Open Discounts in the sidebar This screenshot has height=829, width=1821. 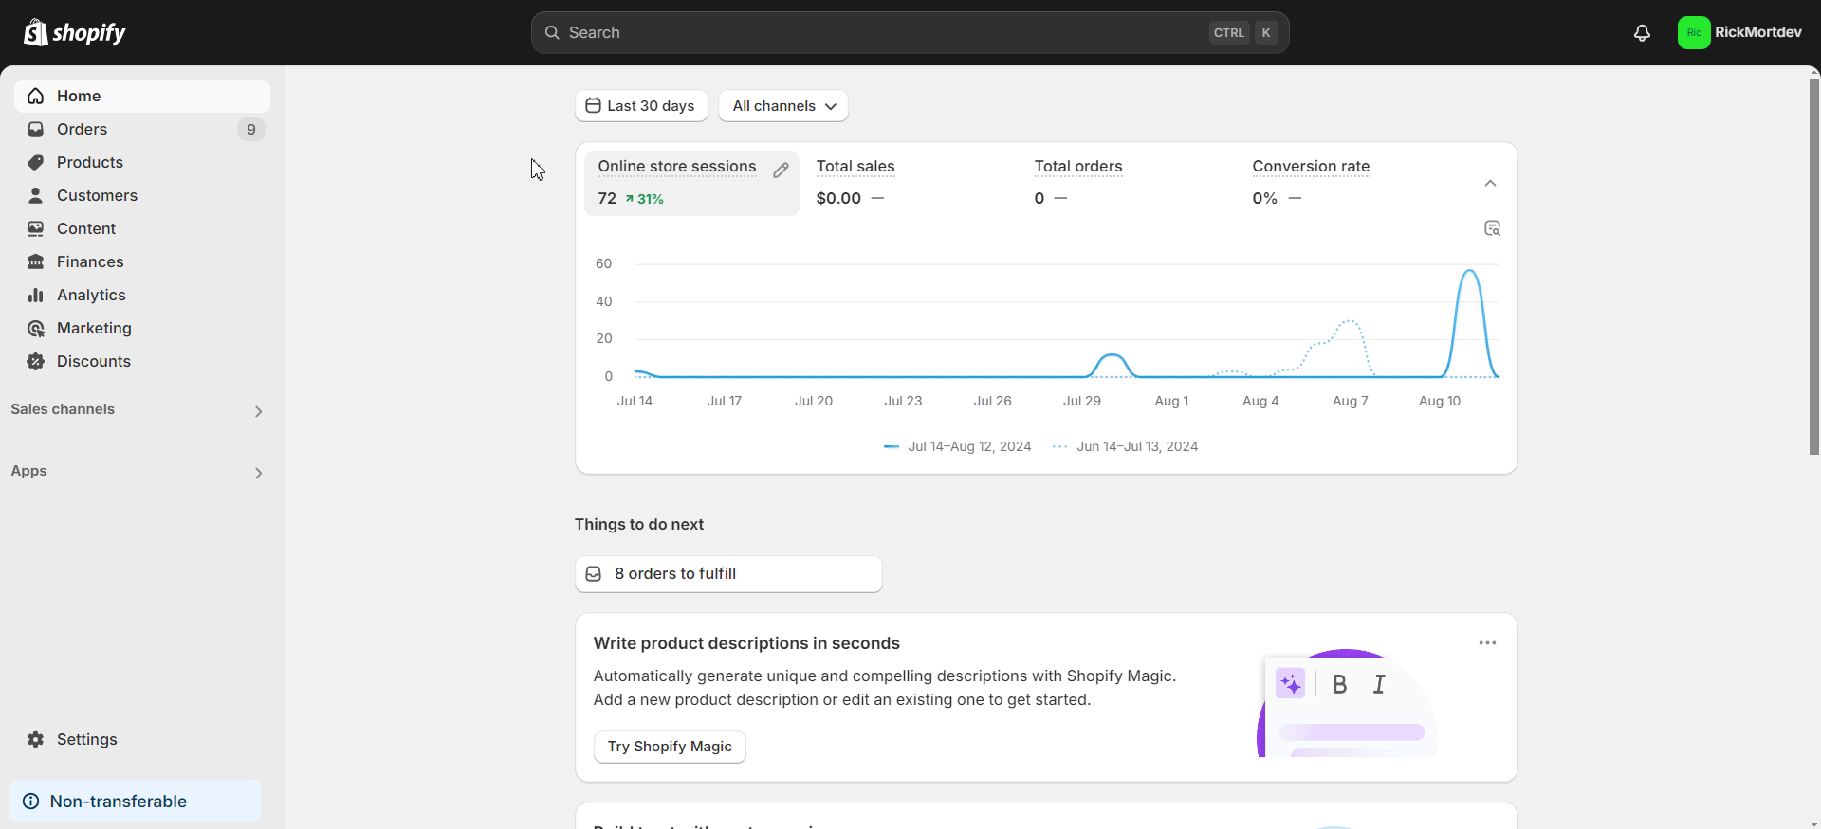[x=142, y=361]
